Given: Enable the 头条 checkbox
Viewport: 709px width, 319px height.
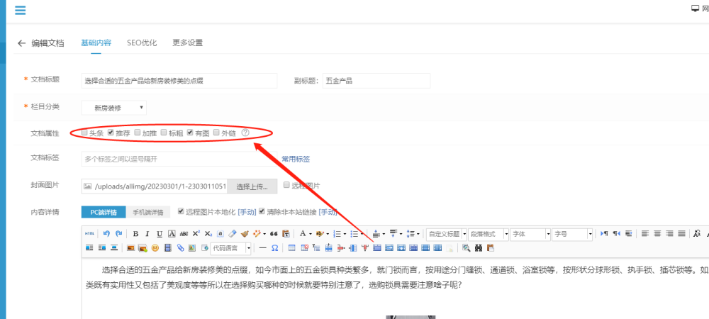Looking at the screenshot, I should click(x=84, y=133).
